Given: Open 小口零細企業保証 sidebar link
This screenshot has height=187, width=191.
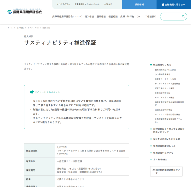Looking at the screenshot, I should [162, 74].
